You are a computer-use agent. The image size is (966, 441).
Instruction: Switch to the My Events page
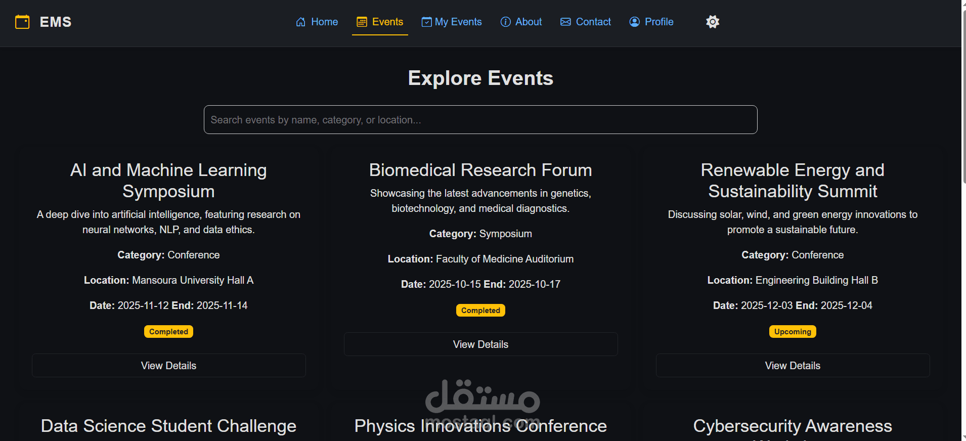click(x=452, y=22)
